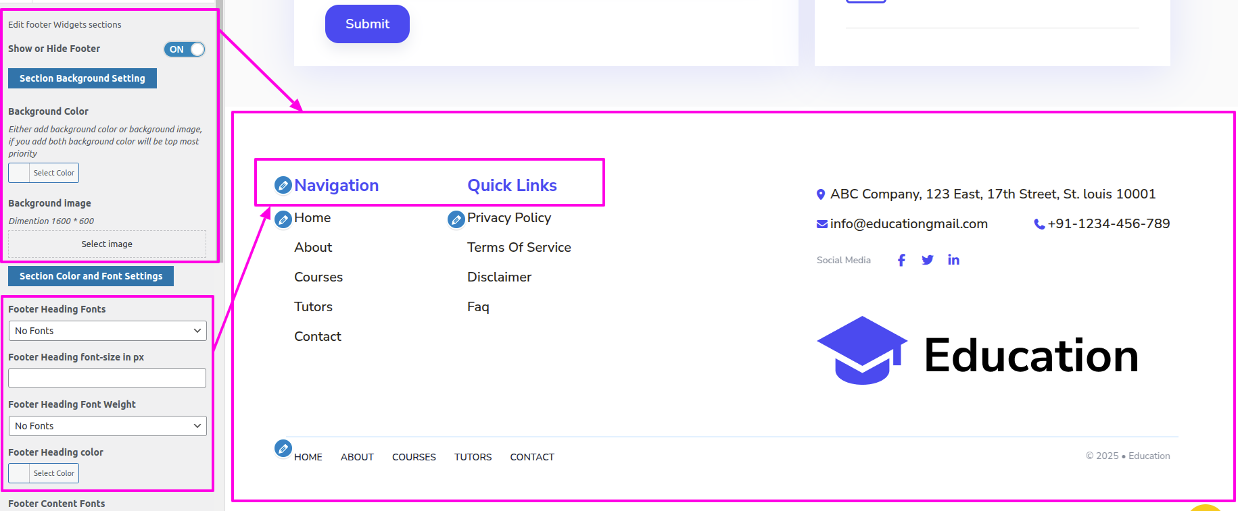Click the edit pencil icon beside Navigation heading

point(283,185)
